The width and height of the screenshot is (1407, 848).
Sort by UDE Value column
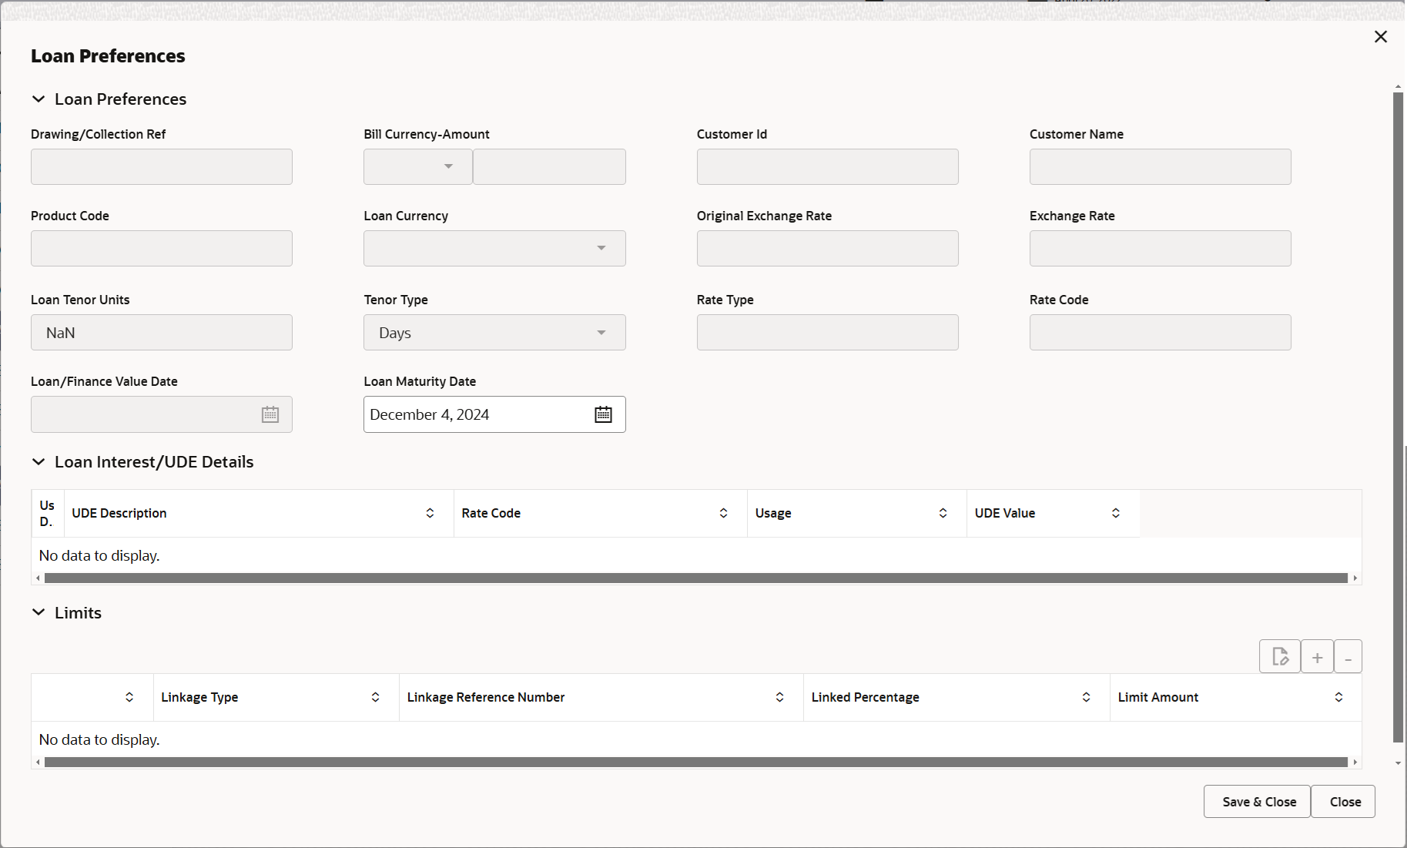[x=1115, y=513]
